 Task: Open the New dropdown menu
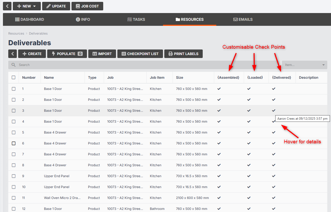pos(27,6)
